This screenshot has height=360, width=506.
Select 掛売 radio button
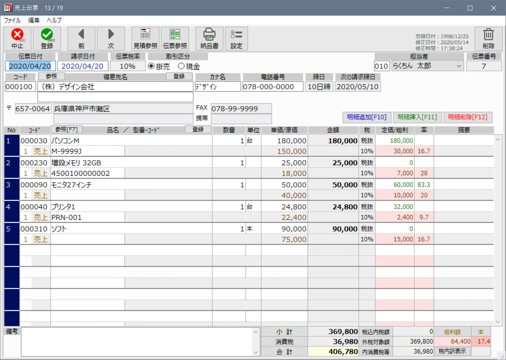[151, 66]
